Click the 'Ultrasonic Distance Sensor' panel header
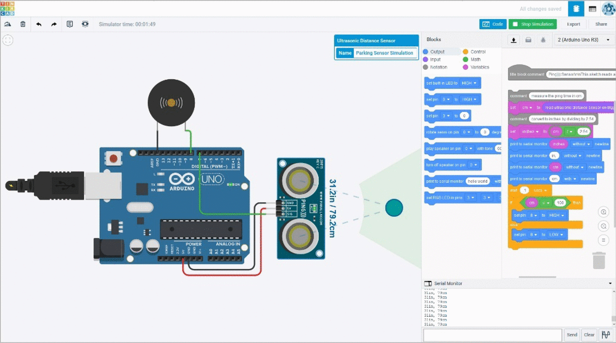Image resolution: width=616 pixels, height=343 pixels. (x=376, y=41)
